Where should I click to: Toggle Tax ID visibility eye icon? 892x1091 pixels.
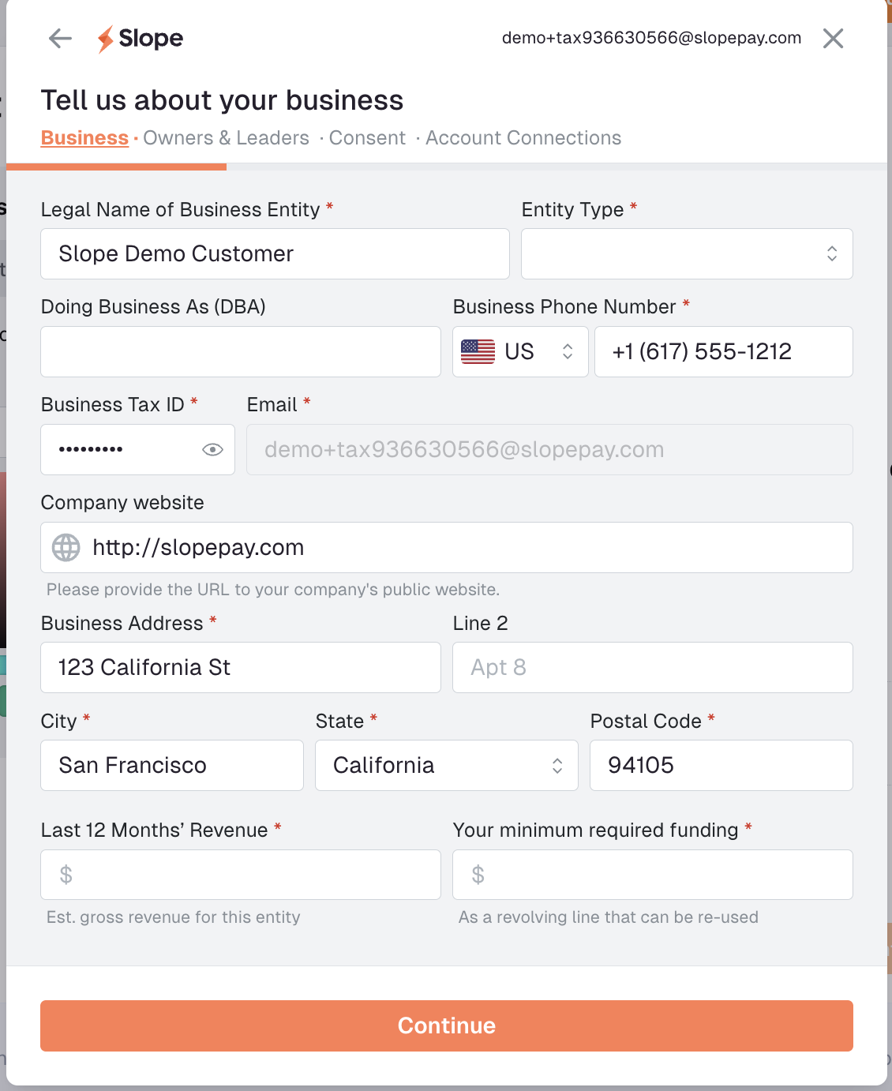point(212,449)
